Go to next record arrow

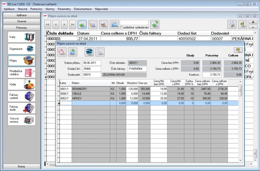pyautogui.click(x=64, y=25)
